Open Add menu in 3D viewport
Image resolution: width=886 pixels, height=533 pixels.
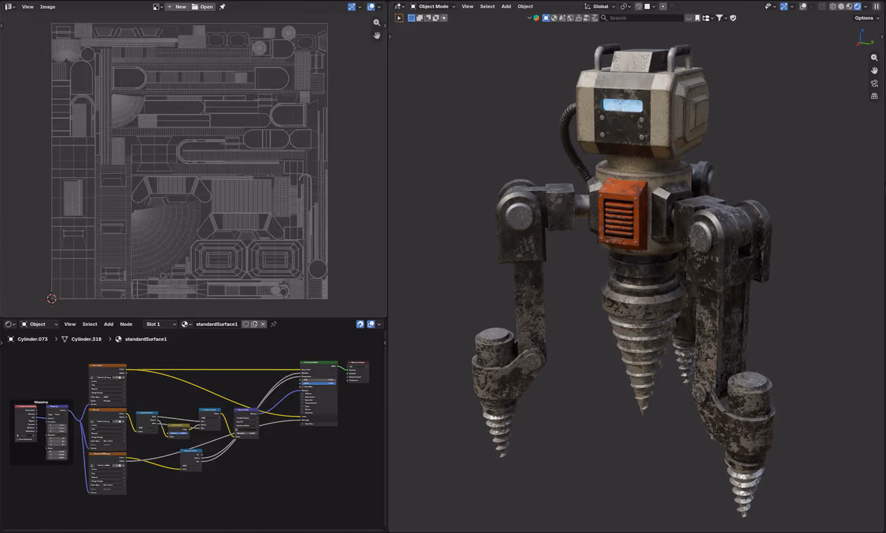click(x=506, y=7)
